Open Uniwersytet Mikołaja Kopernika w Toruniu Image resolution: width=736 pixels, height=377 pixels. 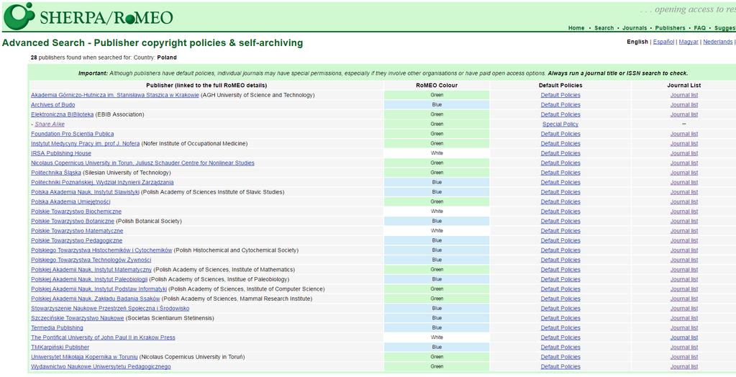[x=84, y=358]
